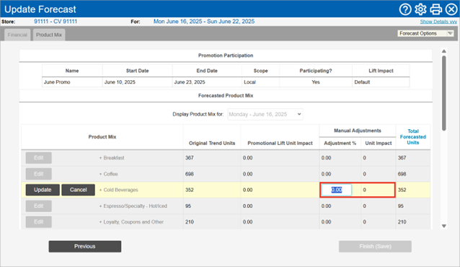The height and width of the screenshot is (267, 460).
Task: Click the Show Details link
Action: point(438,22)
